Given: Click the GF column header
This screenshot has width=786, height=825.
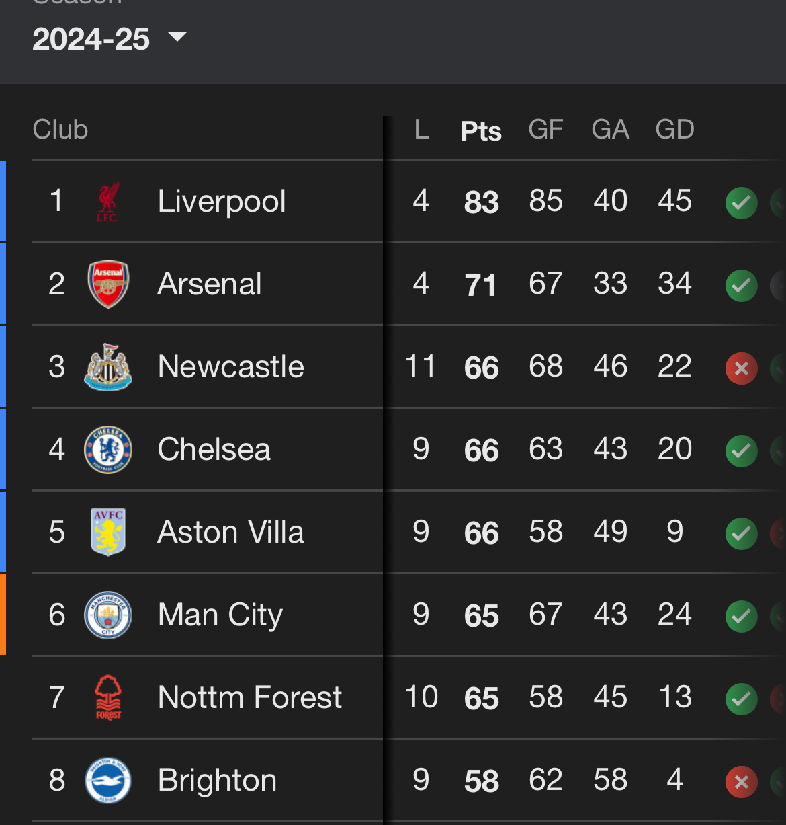Looking at the screenshot, I should tap(545, 130).
